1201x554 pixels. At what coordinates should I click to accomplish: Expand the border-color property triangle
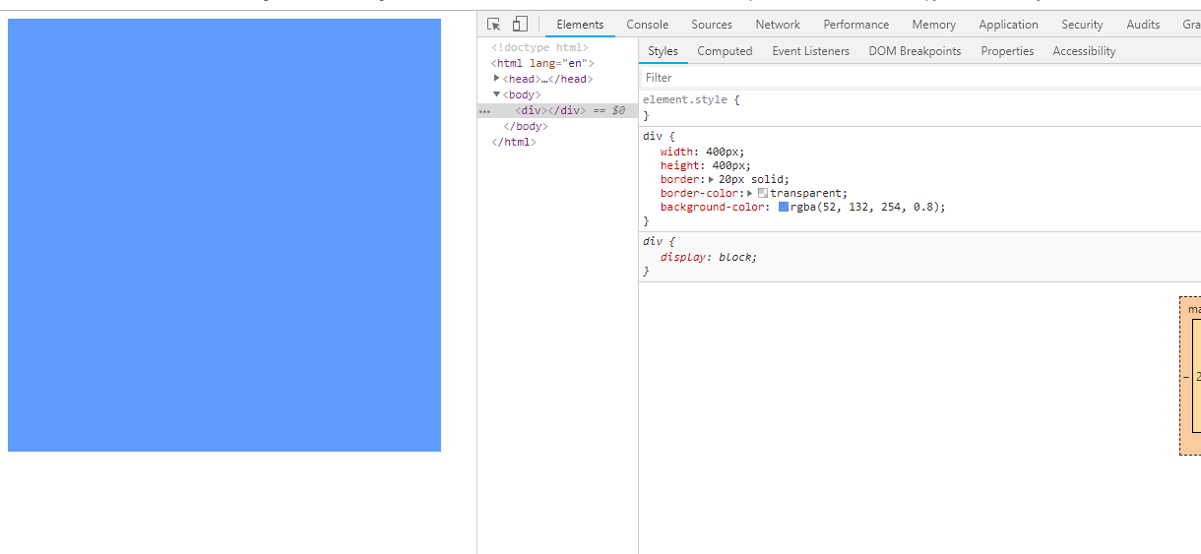tap(750, 193)
